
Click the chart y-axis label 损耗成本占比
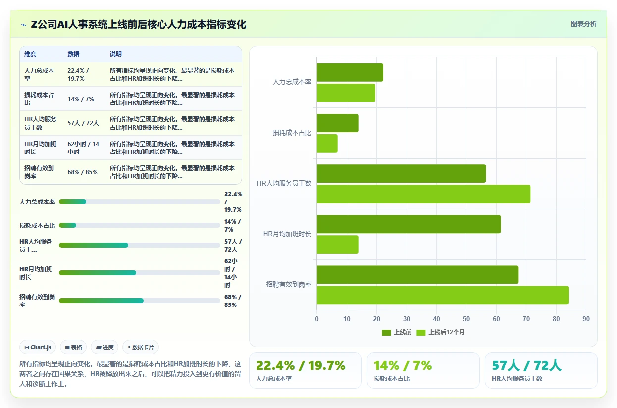[x=292, y=133]
